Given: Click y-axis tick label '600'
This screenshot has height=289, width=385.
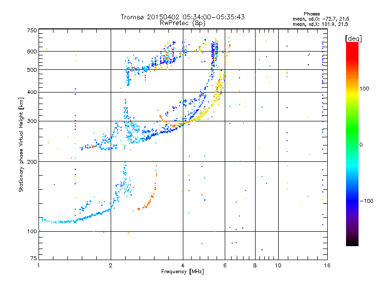Looking at the screenshot, I should [32, 52].
